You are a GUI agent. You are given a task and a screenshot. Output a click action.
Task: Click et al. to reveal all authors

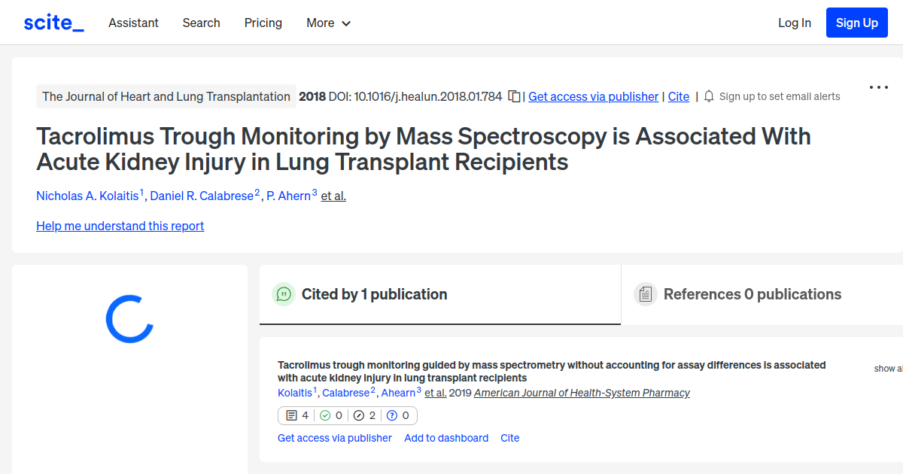(x=333, y=196)
